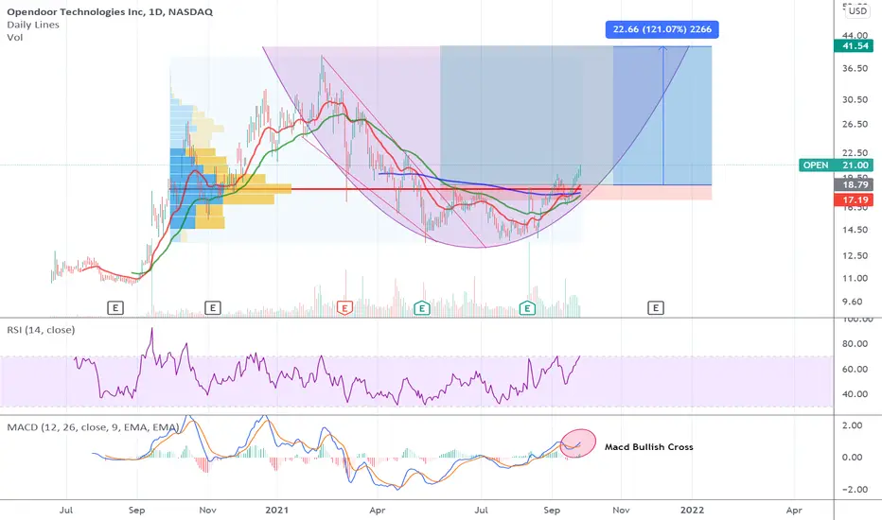
Task: Click the 30.50 price axis value
Action: (855, 99)
